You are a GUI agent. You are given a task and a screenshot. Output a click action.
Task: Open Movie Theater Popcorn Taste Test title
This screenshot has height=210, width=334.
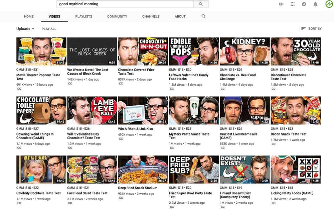click(38, 77)
